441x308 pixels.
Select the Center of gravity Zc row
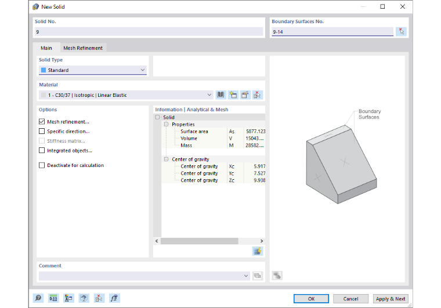pyautogui.click(x=213, y=180)
